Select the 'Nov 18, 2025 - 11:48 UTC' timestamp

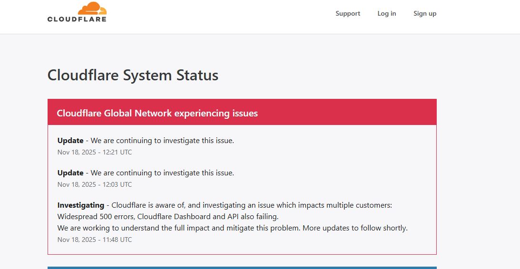click(x=95, y=240)
